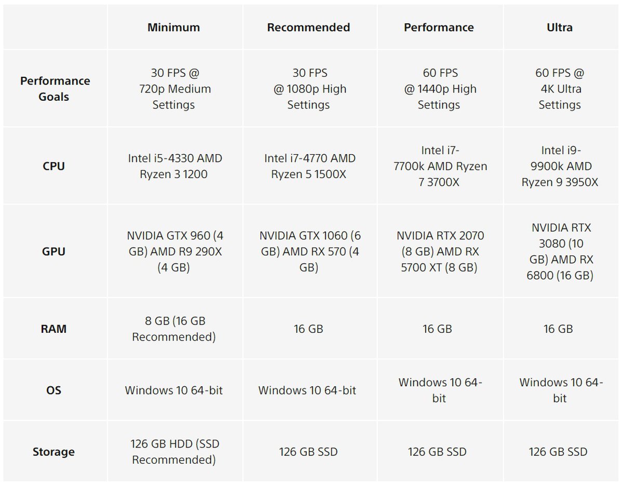The width and height of the screenshot is (623, 487).
Task: Select the Performance Goals row label
Action: click(x=55, y=89)
